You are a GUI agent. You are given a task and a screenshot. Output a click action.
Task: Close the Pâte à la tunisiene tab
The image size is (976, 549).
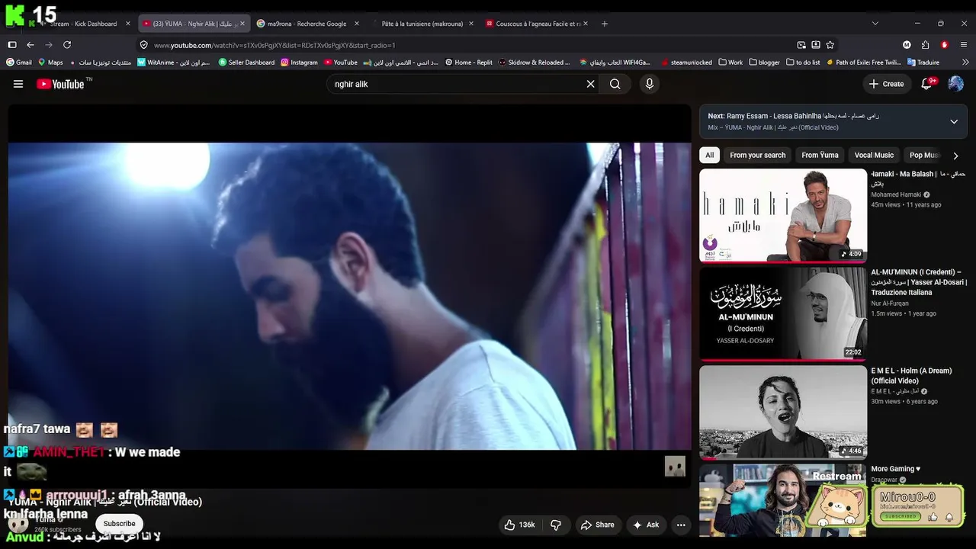click(x=471, y=24)
